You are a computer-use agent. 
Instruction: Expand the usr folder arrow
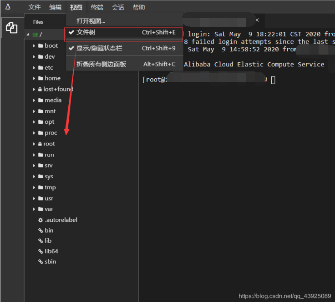click(x=34, y=198)
